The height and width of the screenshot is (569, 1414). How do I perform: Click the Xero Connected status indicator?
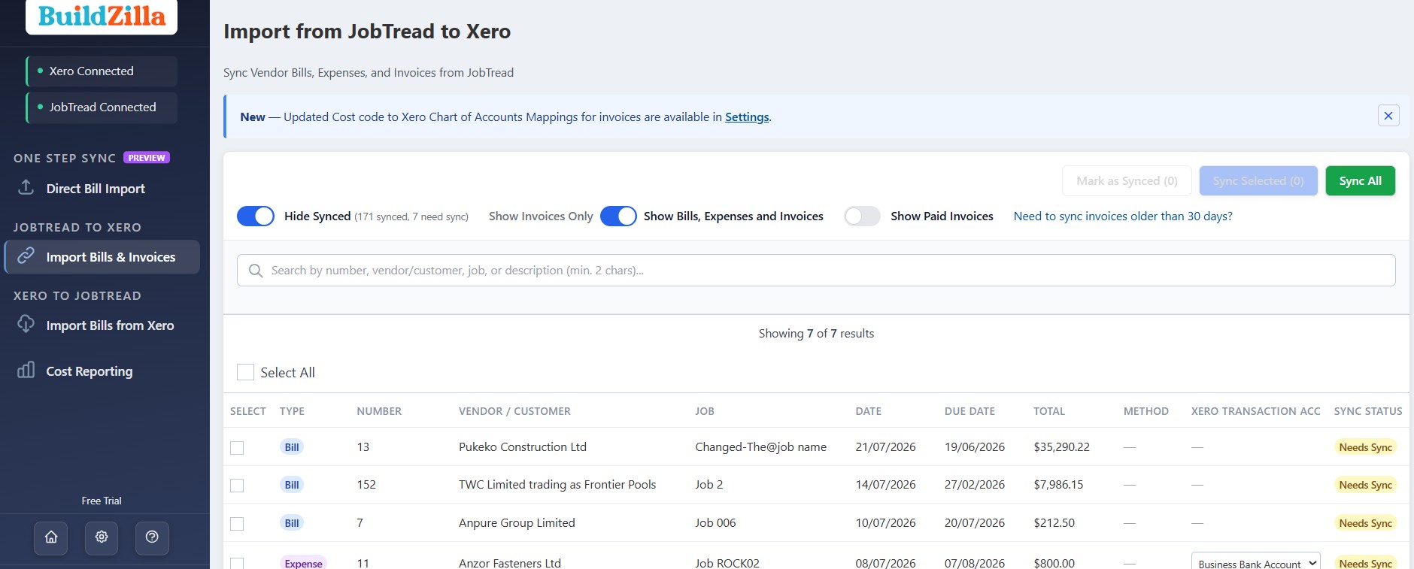coord(102,71)
